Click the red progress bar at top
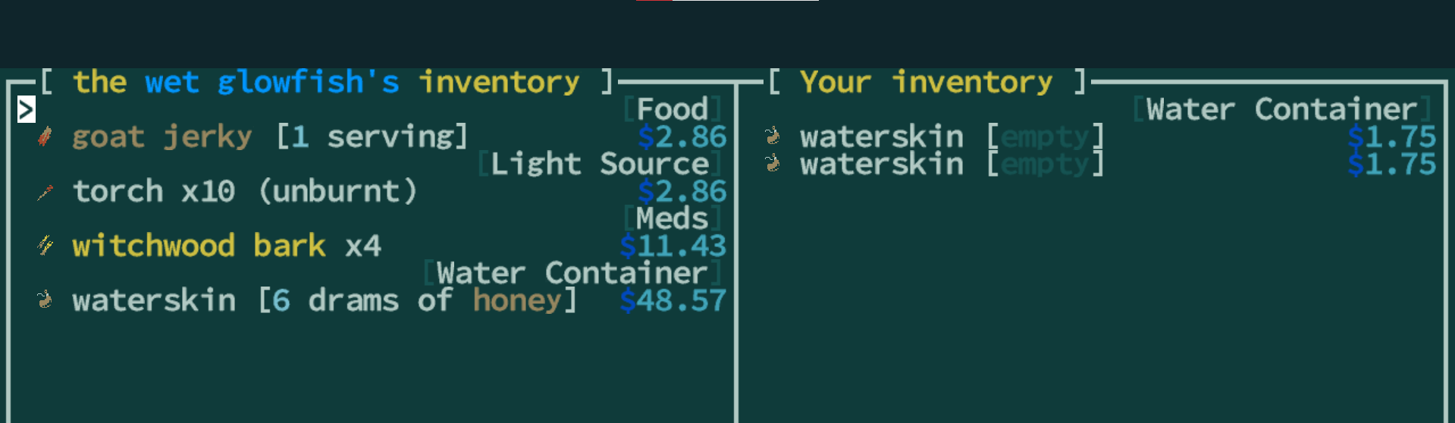Image resolution: width=1455 pixels, height=423 pixels. 654,1
